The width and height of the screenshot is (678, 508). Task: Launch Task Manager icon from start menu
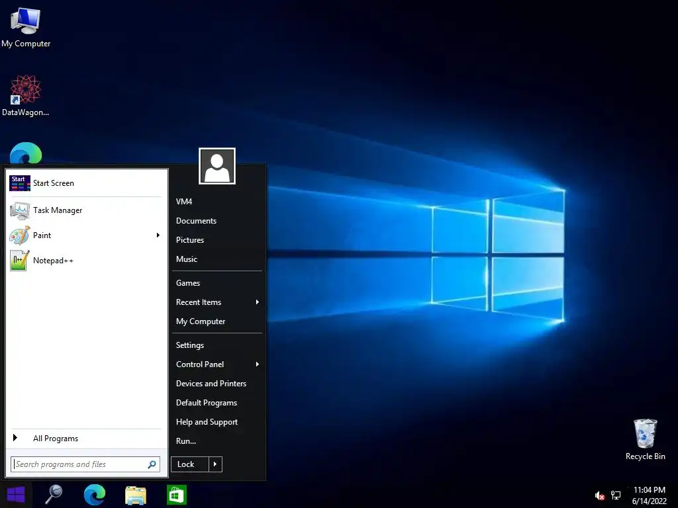pyautogui.click(x=20, y=210)
